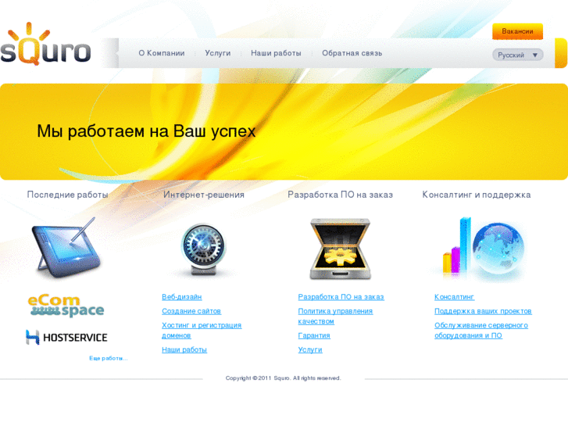Click the Интернет-решения heading
Screen dimensions: 568x426
204,195
